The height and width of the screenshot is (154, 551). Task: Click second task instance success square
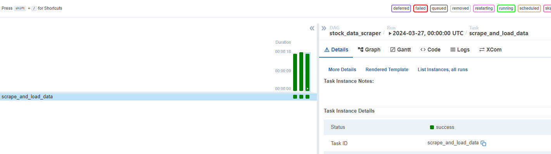(x=301, y=97)
